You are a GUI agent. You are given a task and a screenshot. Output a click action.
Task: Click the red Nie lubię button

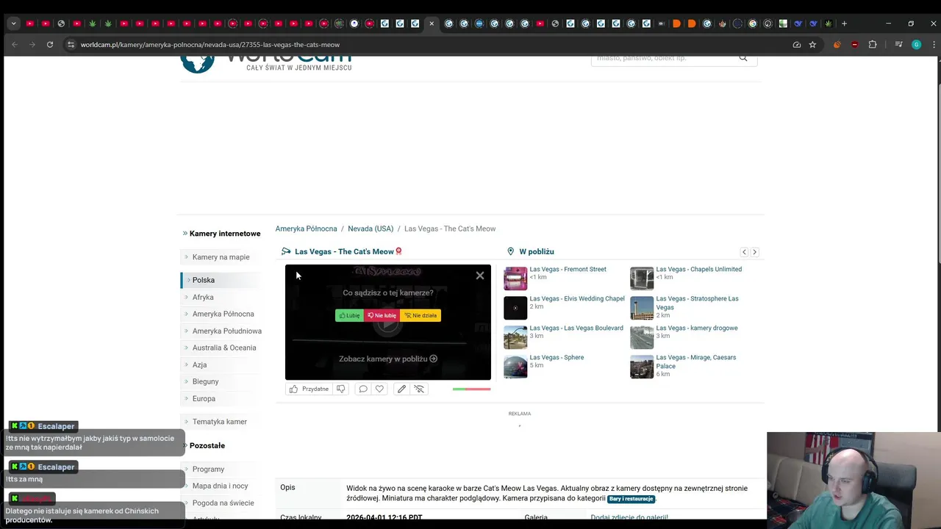click(382, 315)
